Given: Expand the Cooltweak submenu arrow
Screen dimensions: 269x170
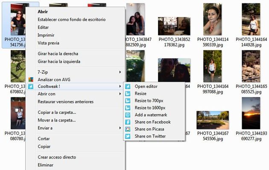Looking at the screenshot, I should [120, 86].
